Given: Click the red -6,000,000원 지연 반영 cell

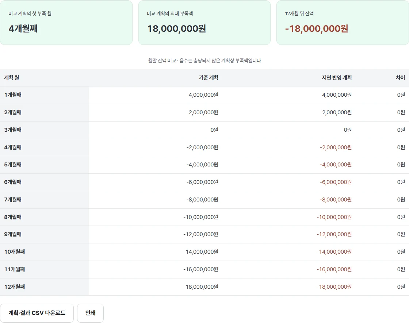Looking at the screenshot, I should 336,182.
